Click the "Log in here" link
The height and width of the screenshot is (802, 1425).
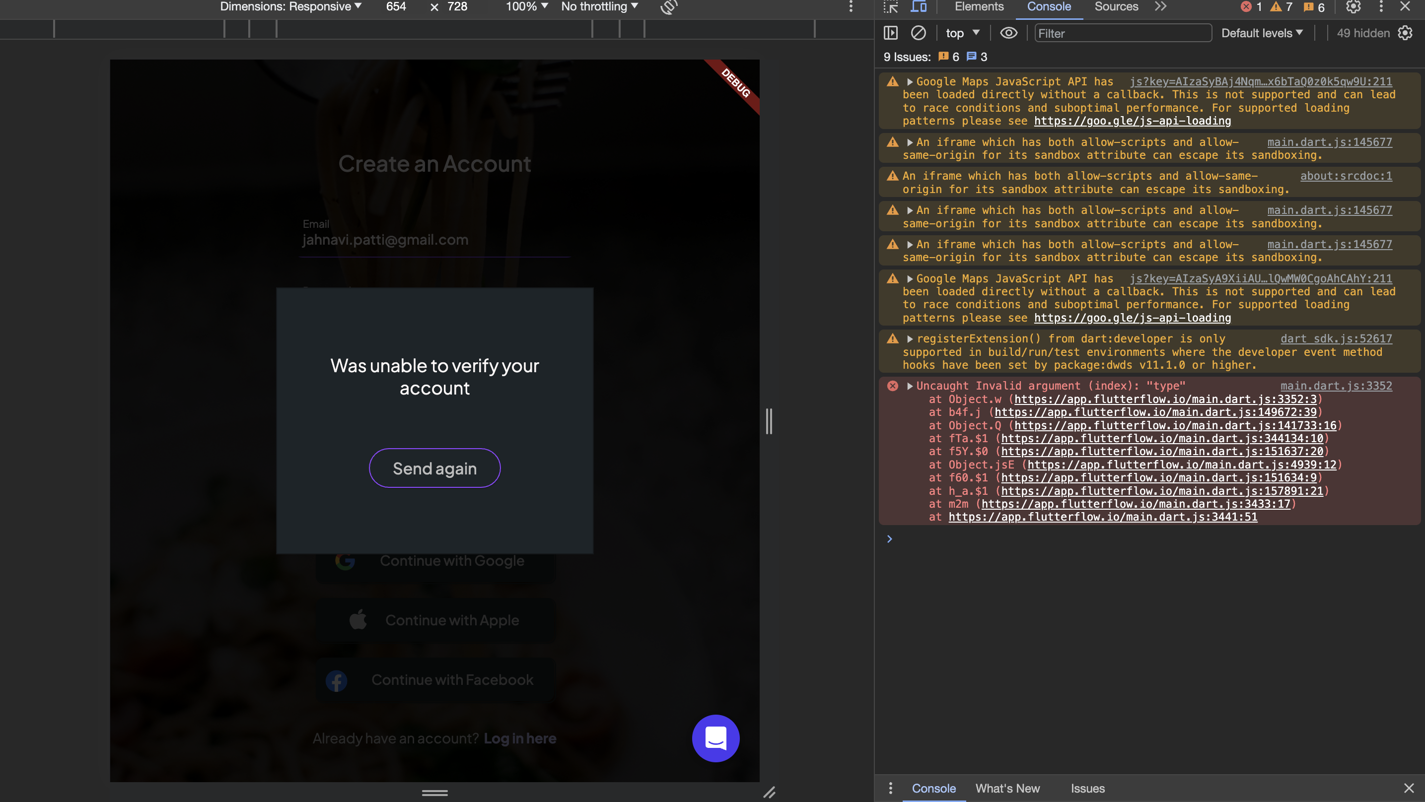coord(519,738)
